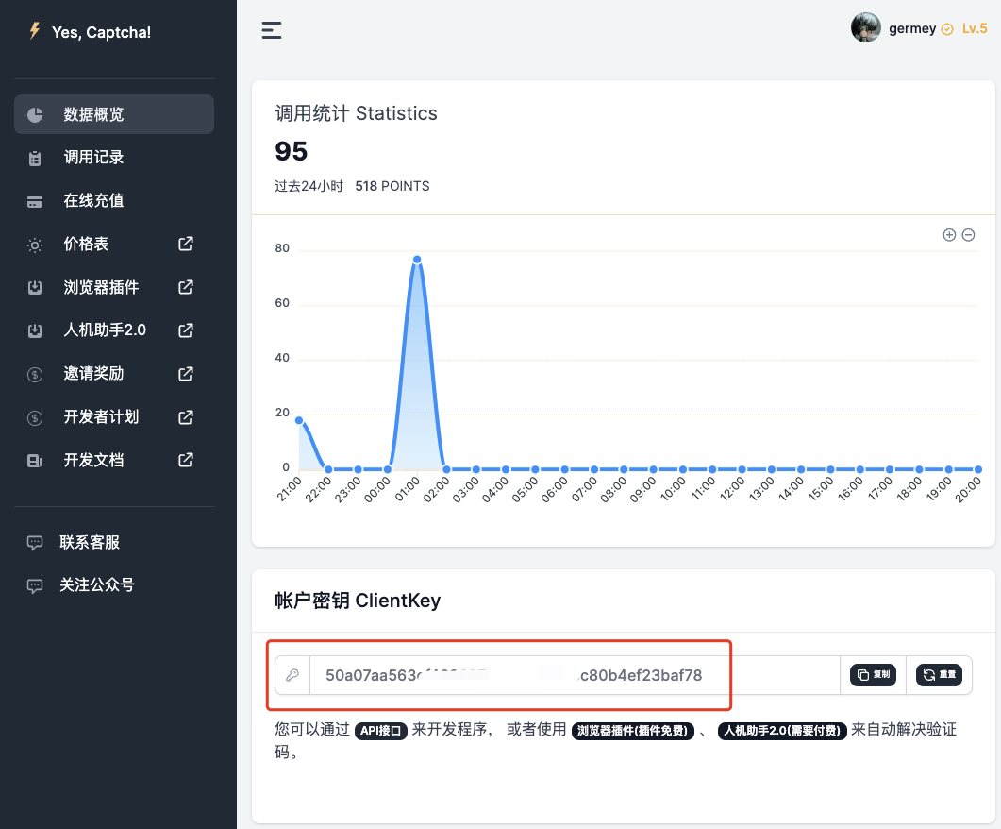The width and height of the screenshot is (1001, 829).
Task: Click the 调用统计 Statistics heading
Action: pos(356,113)
